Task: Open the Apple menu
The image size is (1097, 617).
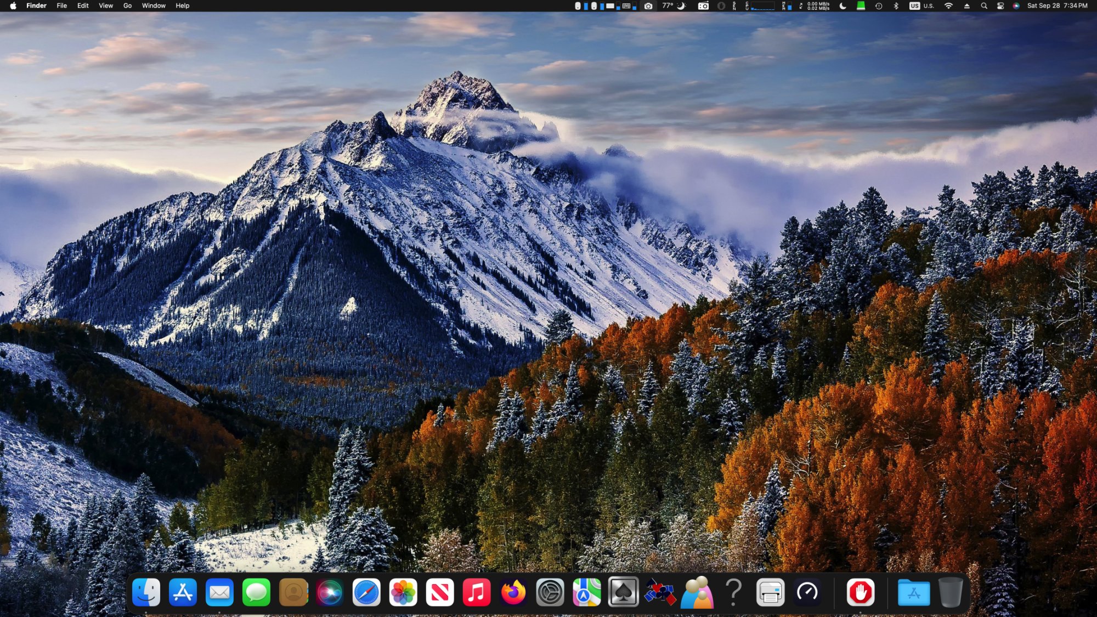Action: click(x=13, y=6)
